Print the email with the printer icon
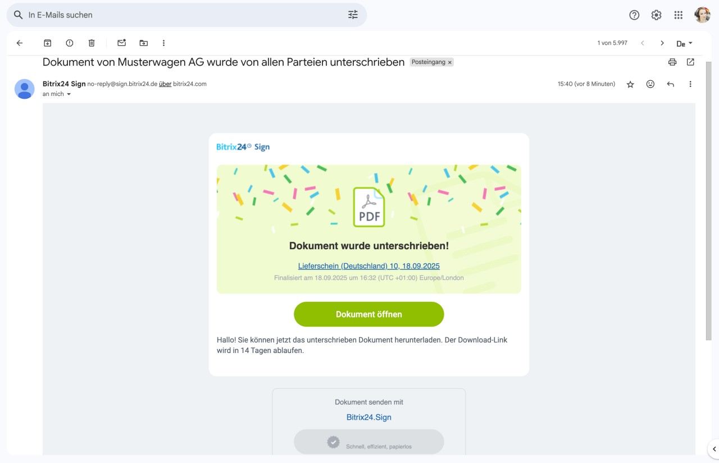Viewport: 719px width, 463px height. [x=672, y=62]
